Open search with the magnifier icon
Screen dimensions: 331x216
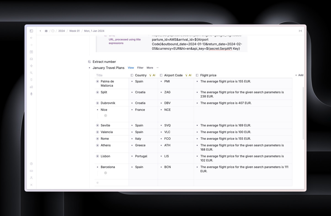point(31,73)
